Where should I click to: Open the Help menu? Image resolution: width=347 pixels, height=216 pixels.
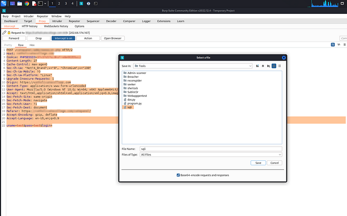[x=67, y=16]
